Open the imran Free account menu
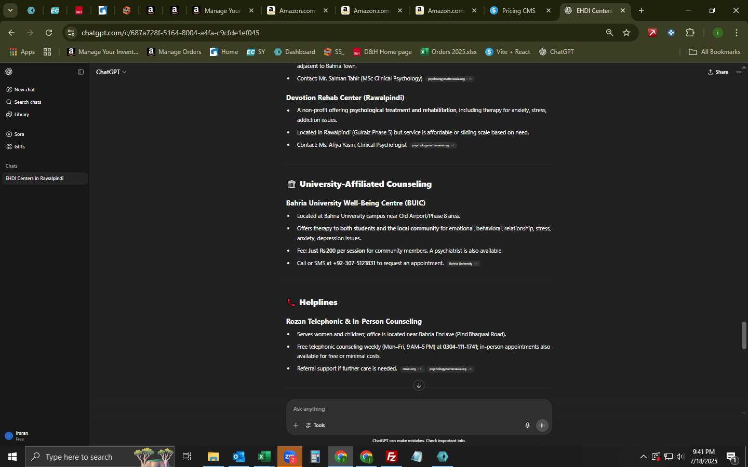748x467 pixels. click(44, 436)
